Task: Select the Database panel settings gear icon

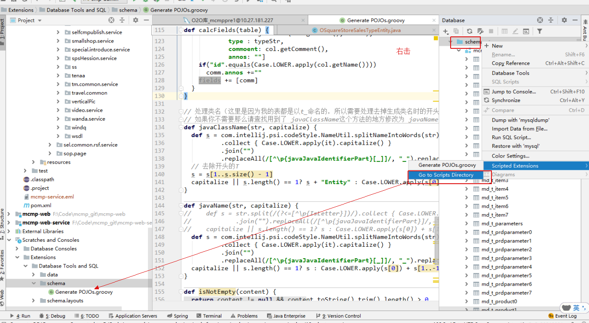Action: click(564, 20)
